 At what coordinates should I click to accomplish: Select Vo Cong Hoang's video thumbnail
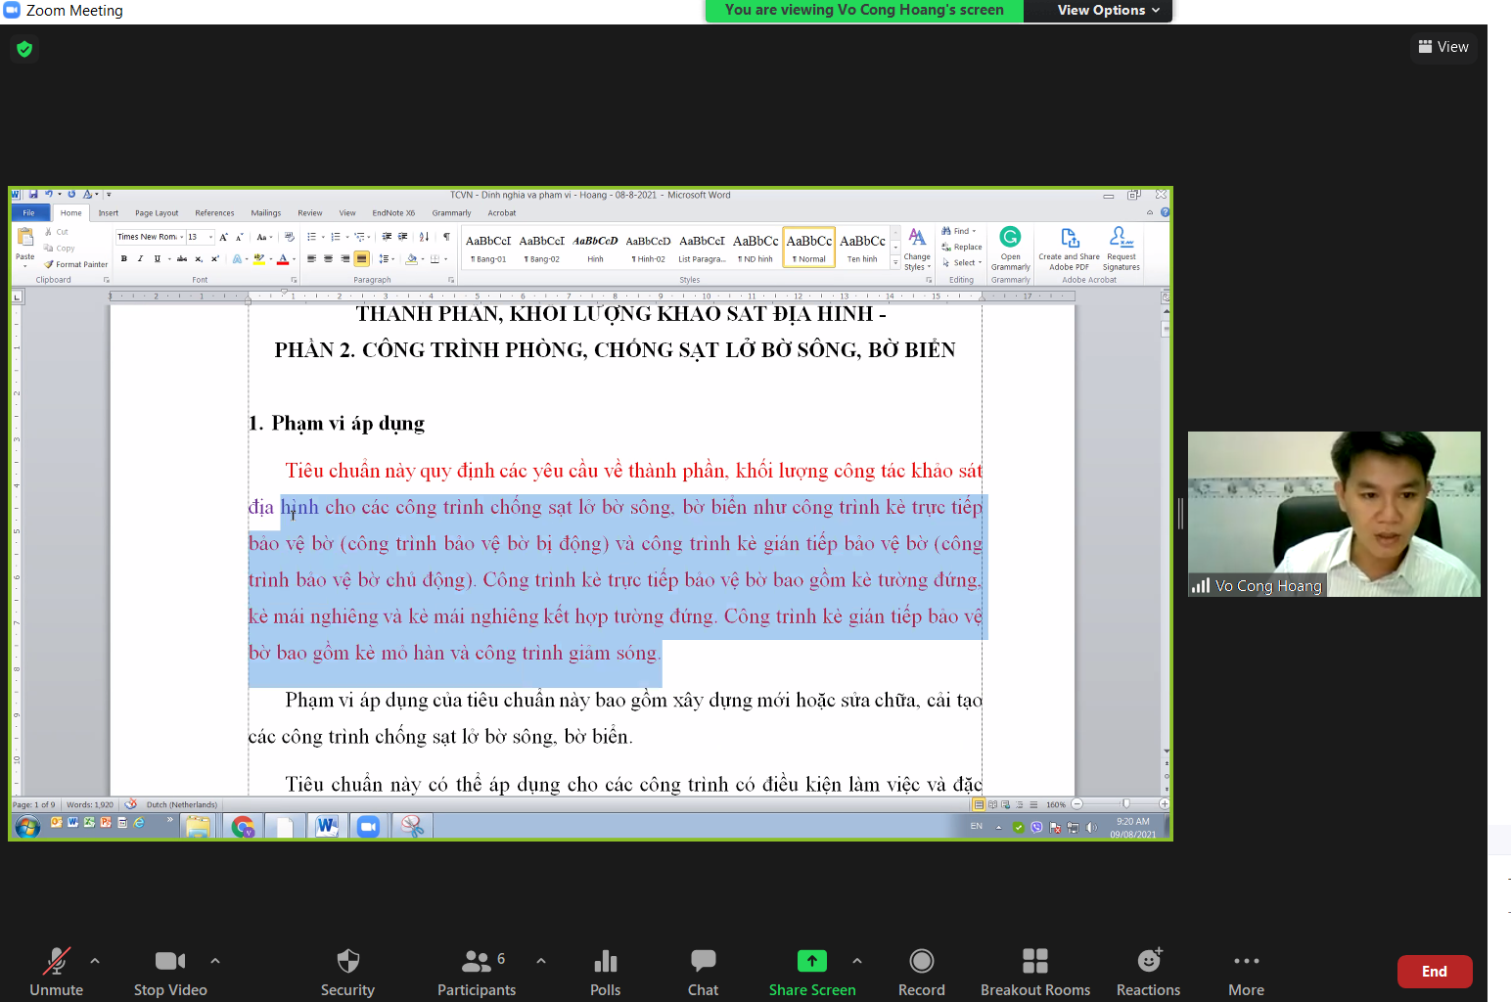coord(1333,514)
